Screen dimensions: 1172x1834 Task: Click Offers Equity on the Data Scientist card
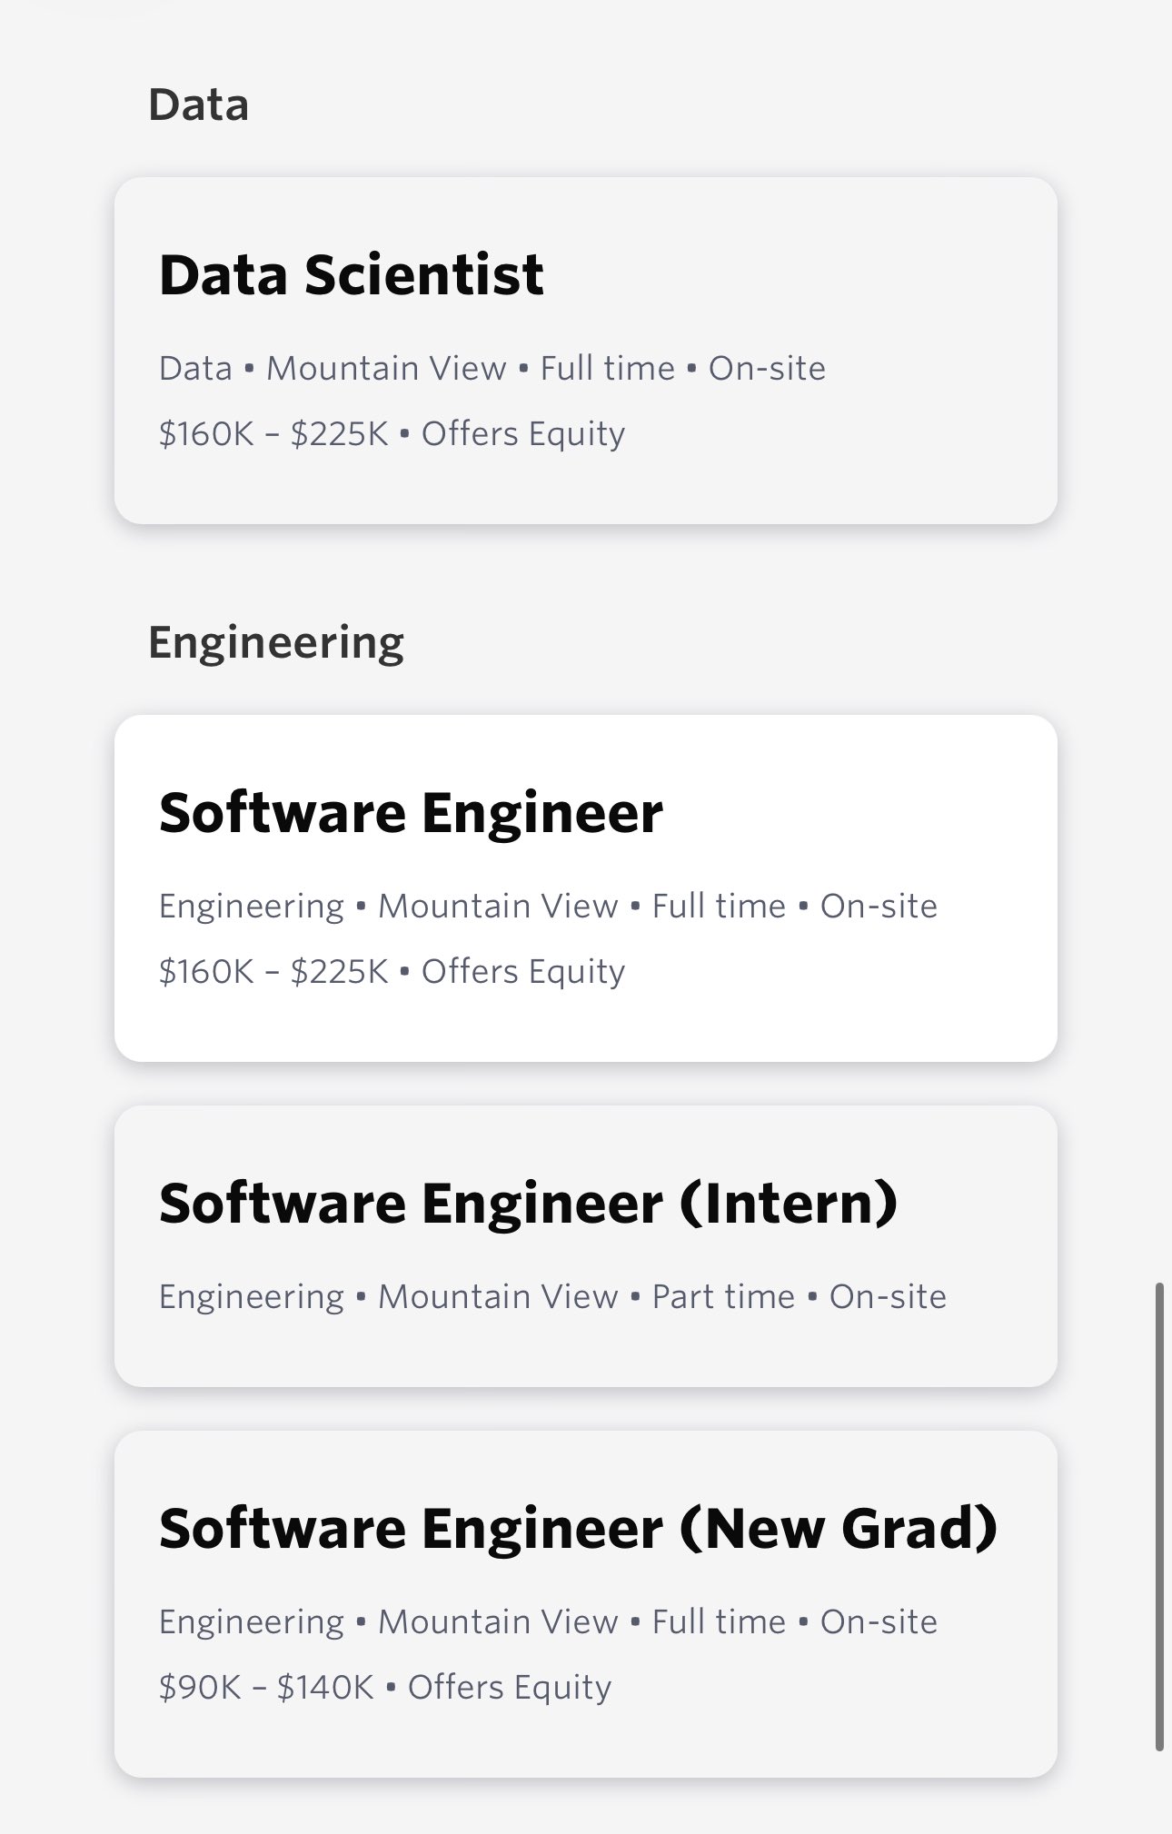(x=523, y=434)
